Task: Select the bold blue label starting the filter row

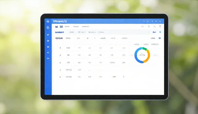Action: coord(59,32)
